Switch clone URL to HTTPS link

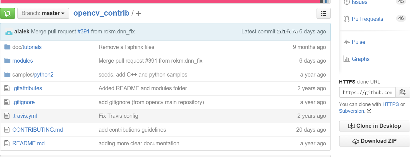pyautogui.click(x=390, y=104)
